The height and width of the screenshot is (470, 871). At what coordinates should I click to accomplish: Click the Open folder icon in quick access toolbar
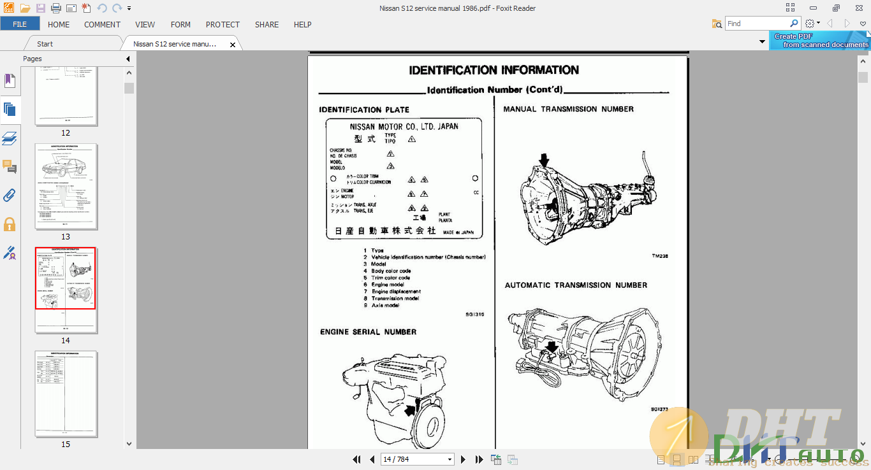(x=25, y=8)
